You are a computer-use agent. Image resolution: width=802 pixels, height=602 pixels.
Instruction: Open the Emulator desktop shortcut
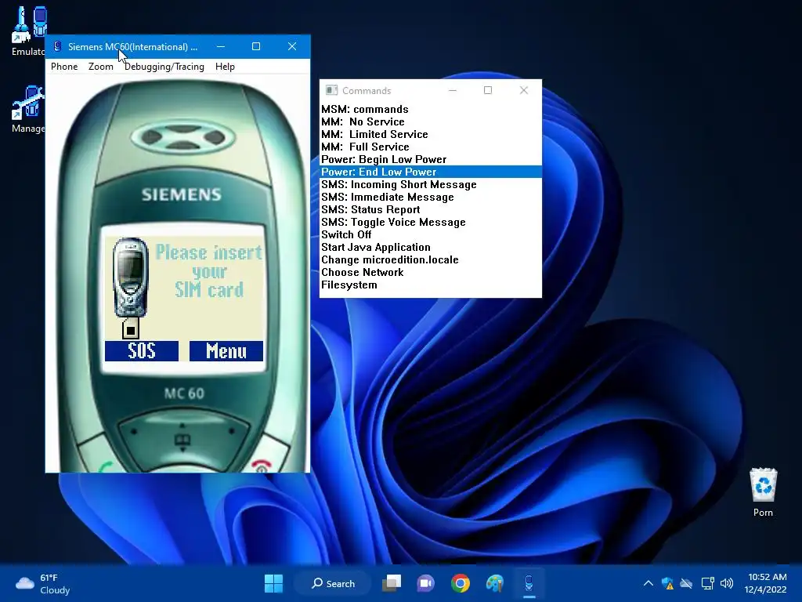(x=28, y=31)
